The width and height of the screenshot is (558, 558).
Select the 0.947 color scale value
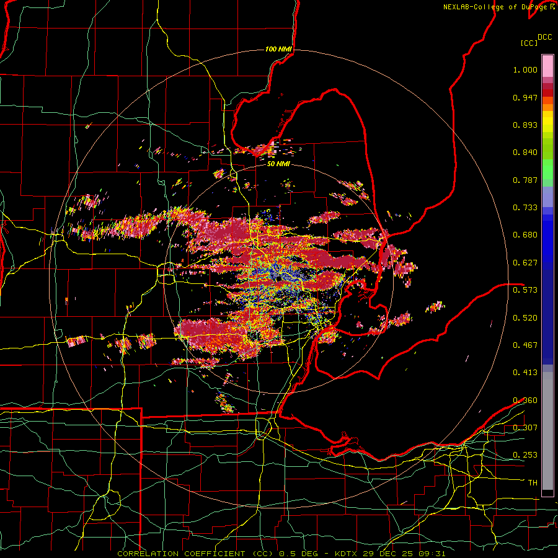point(525,97)
